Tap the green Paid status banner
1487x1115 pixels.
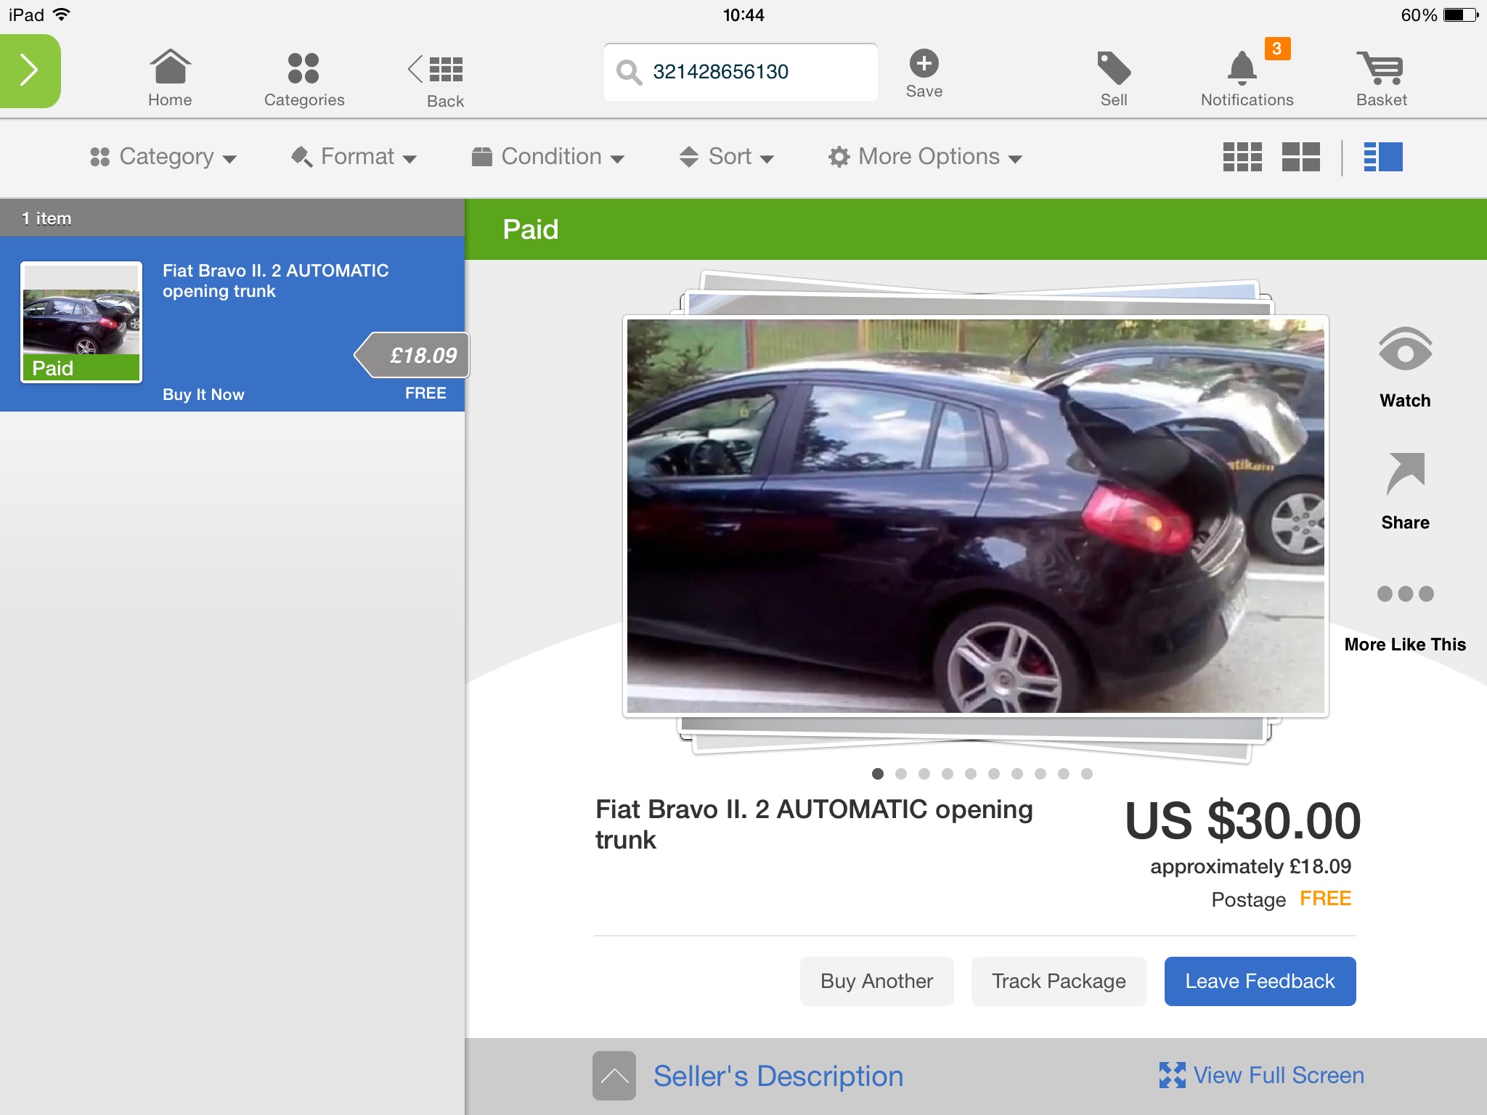tap(976, 229)
